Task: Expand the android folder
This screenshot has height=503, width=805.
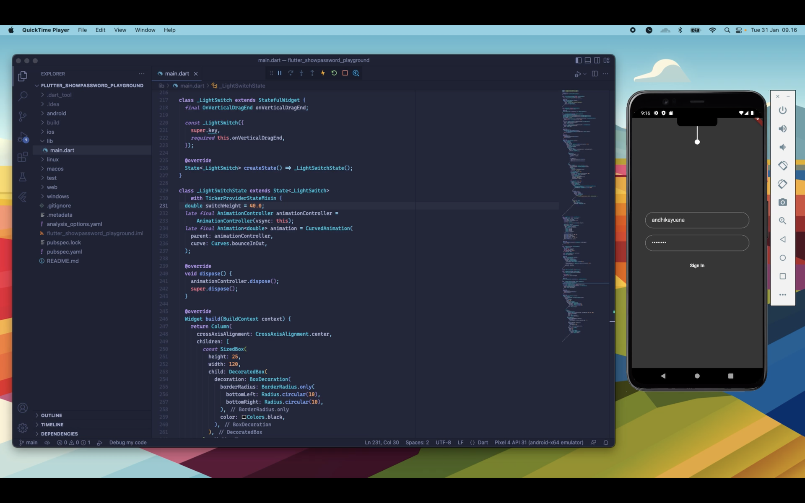Action: pyautogui.click(x=56, y=113)
